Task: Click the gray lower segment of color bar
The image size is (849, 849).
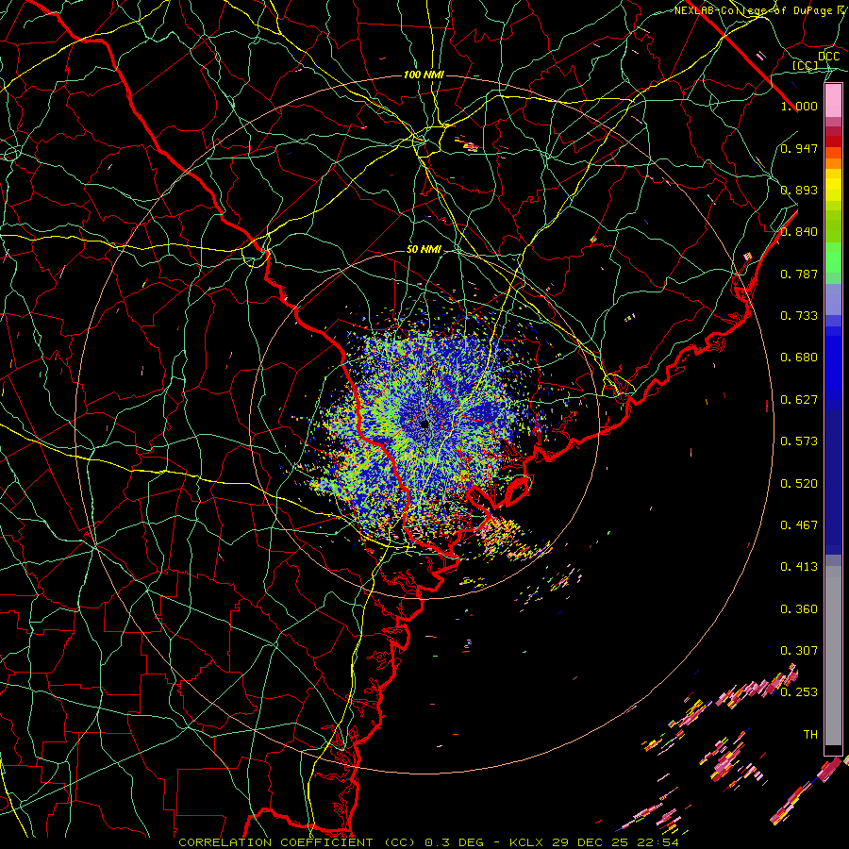Action: pyautogui.click(x=833, y=656)
